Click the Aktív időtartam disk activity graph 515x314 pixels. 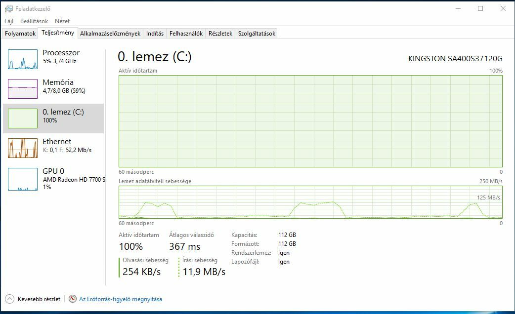point(310,121)
